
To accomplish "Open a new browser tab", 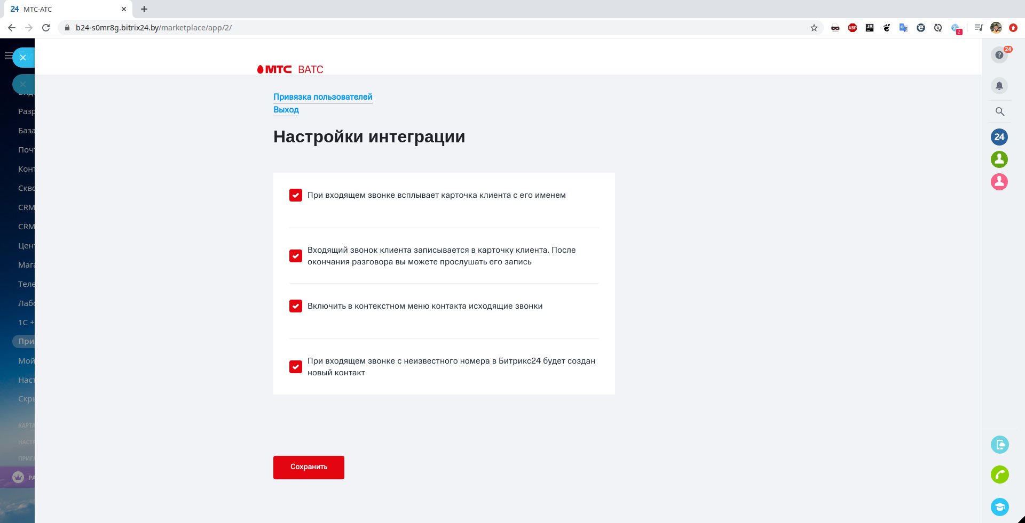I will click(x=144, y=9).
